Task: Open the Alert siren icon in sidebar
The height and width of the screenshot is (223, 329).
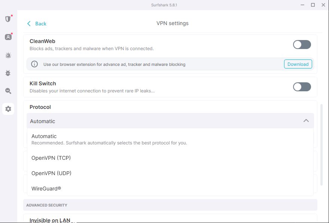Action: 8,55
